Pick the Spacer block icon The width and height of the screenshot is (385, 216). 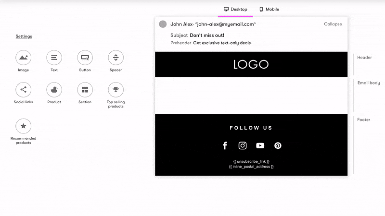pyautogui.click(x=115, y=58)
